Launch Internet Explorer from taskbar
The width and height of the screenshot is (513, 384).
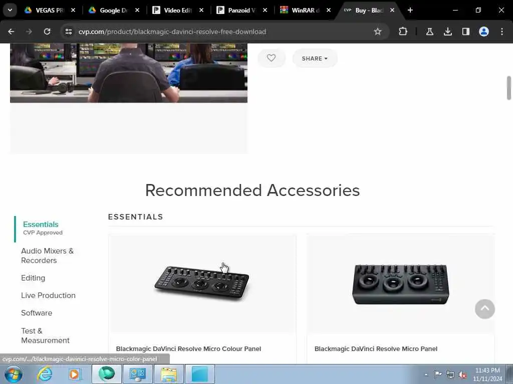(44, 374)
